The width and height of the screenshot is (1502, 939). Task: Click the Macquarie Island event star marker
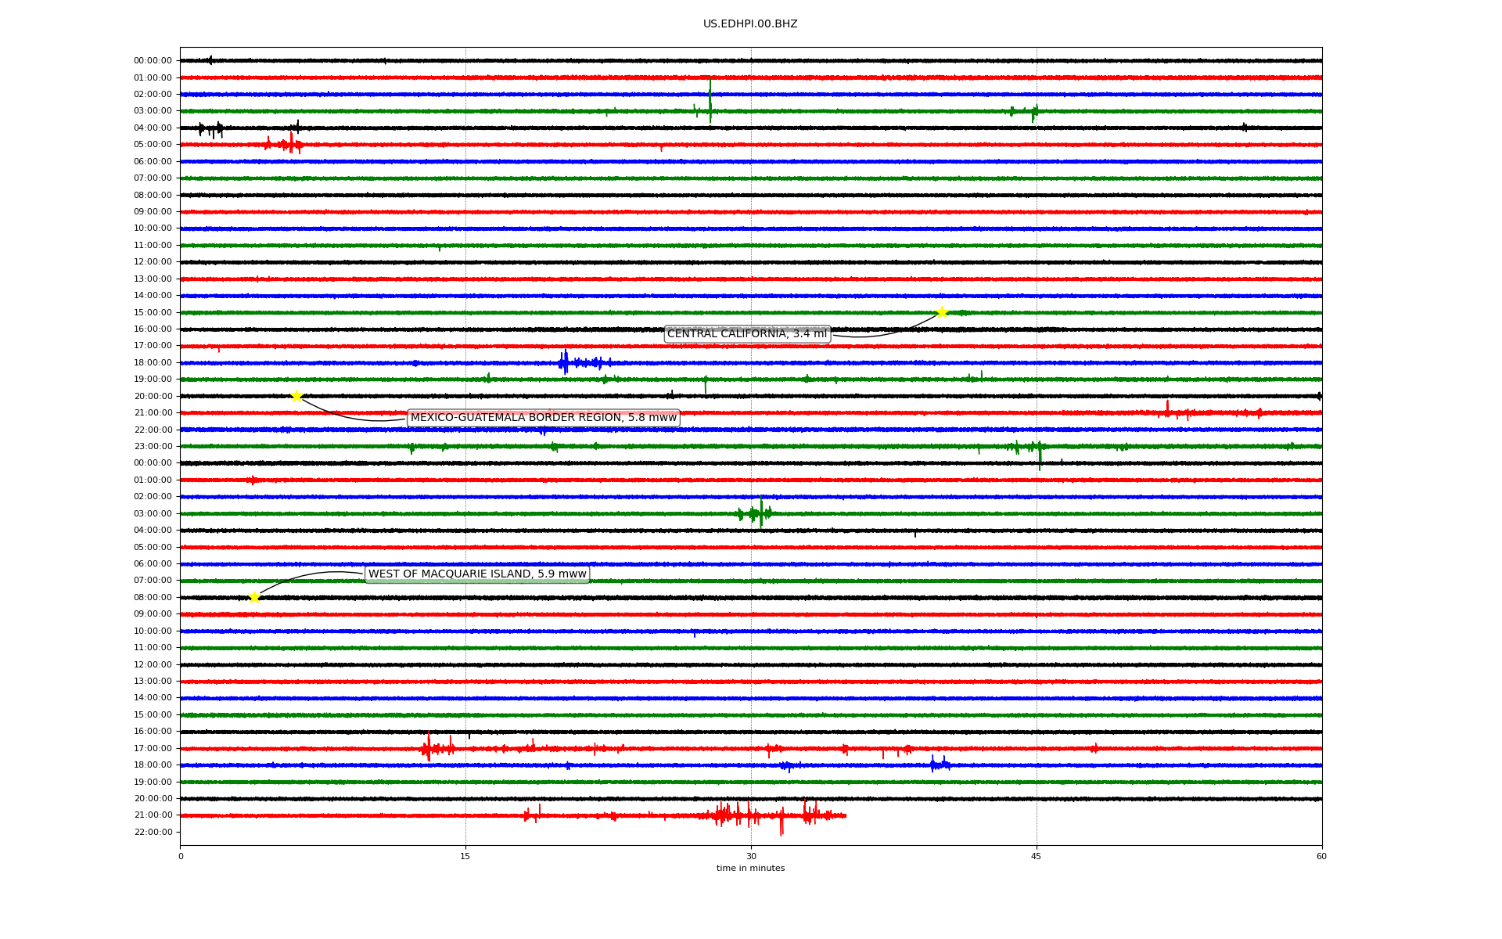tap(254, 597)
